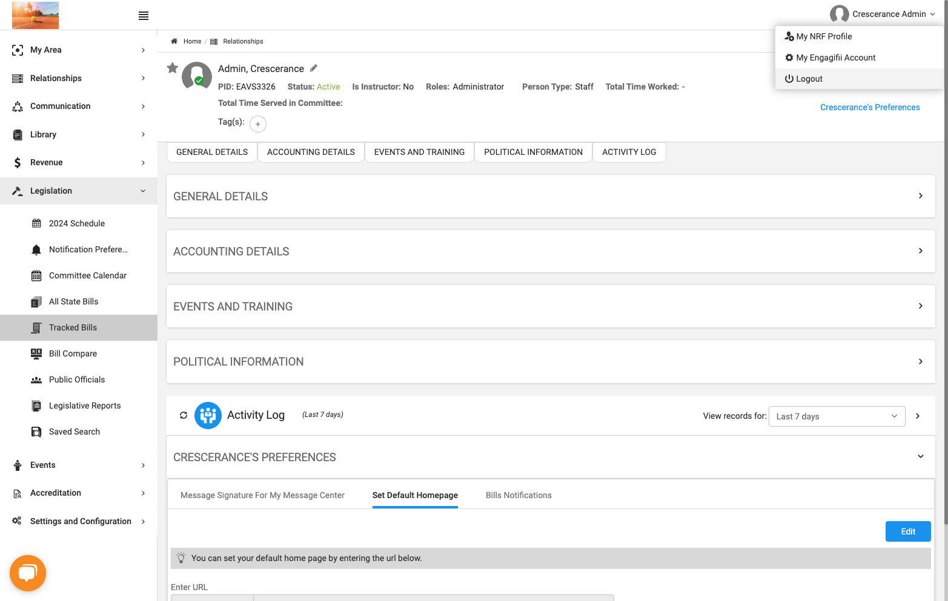The image size is (948, 601).
Task: Click the Home icon in breadcrumb
Action: pos(174,41)
